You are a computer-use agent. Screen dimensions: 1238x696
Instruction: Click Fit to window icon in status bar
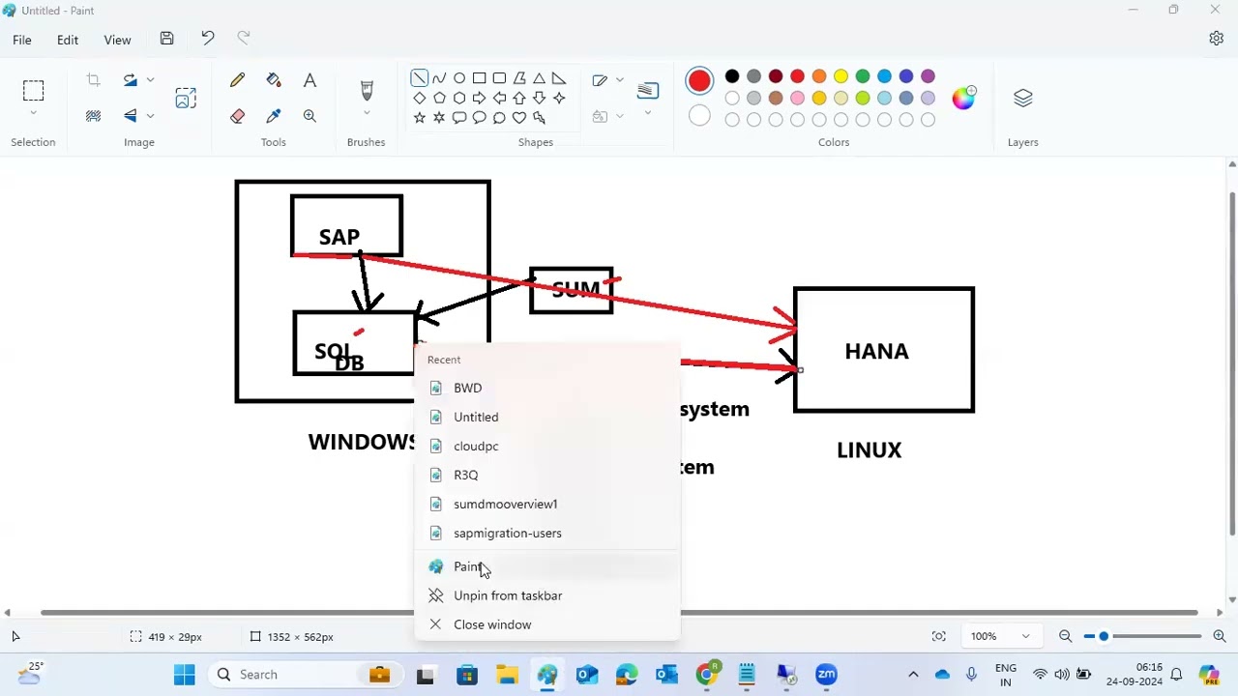point(938,636)
